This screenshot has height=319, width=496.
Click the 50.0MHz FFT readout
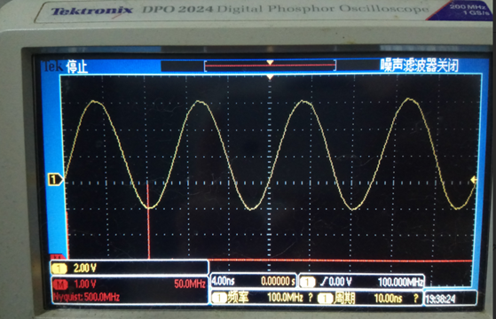190,284
